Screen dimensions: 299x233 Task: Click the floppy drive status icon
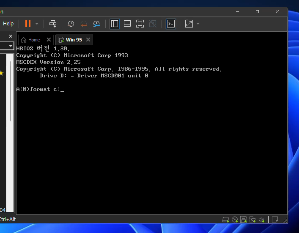[244, 219]
